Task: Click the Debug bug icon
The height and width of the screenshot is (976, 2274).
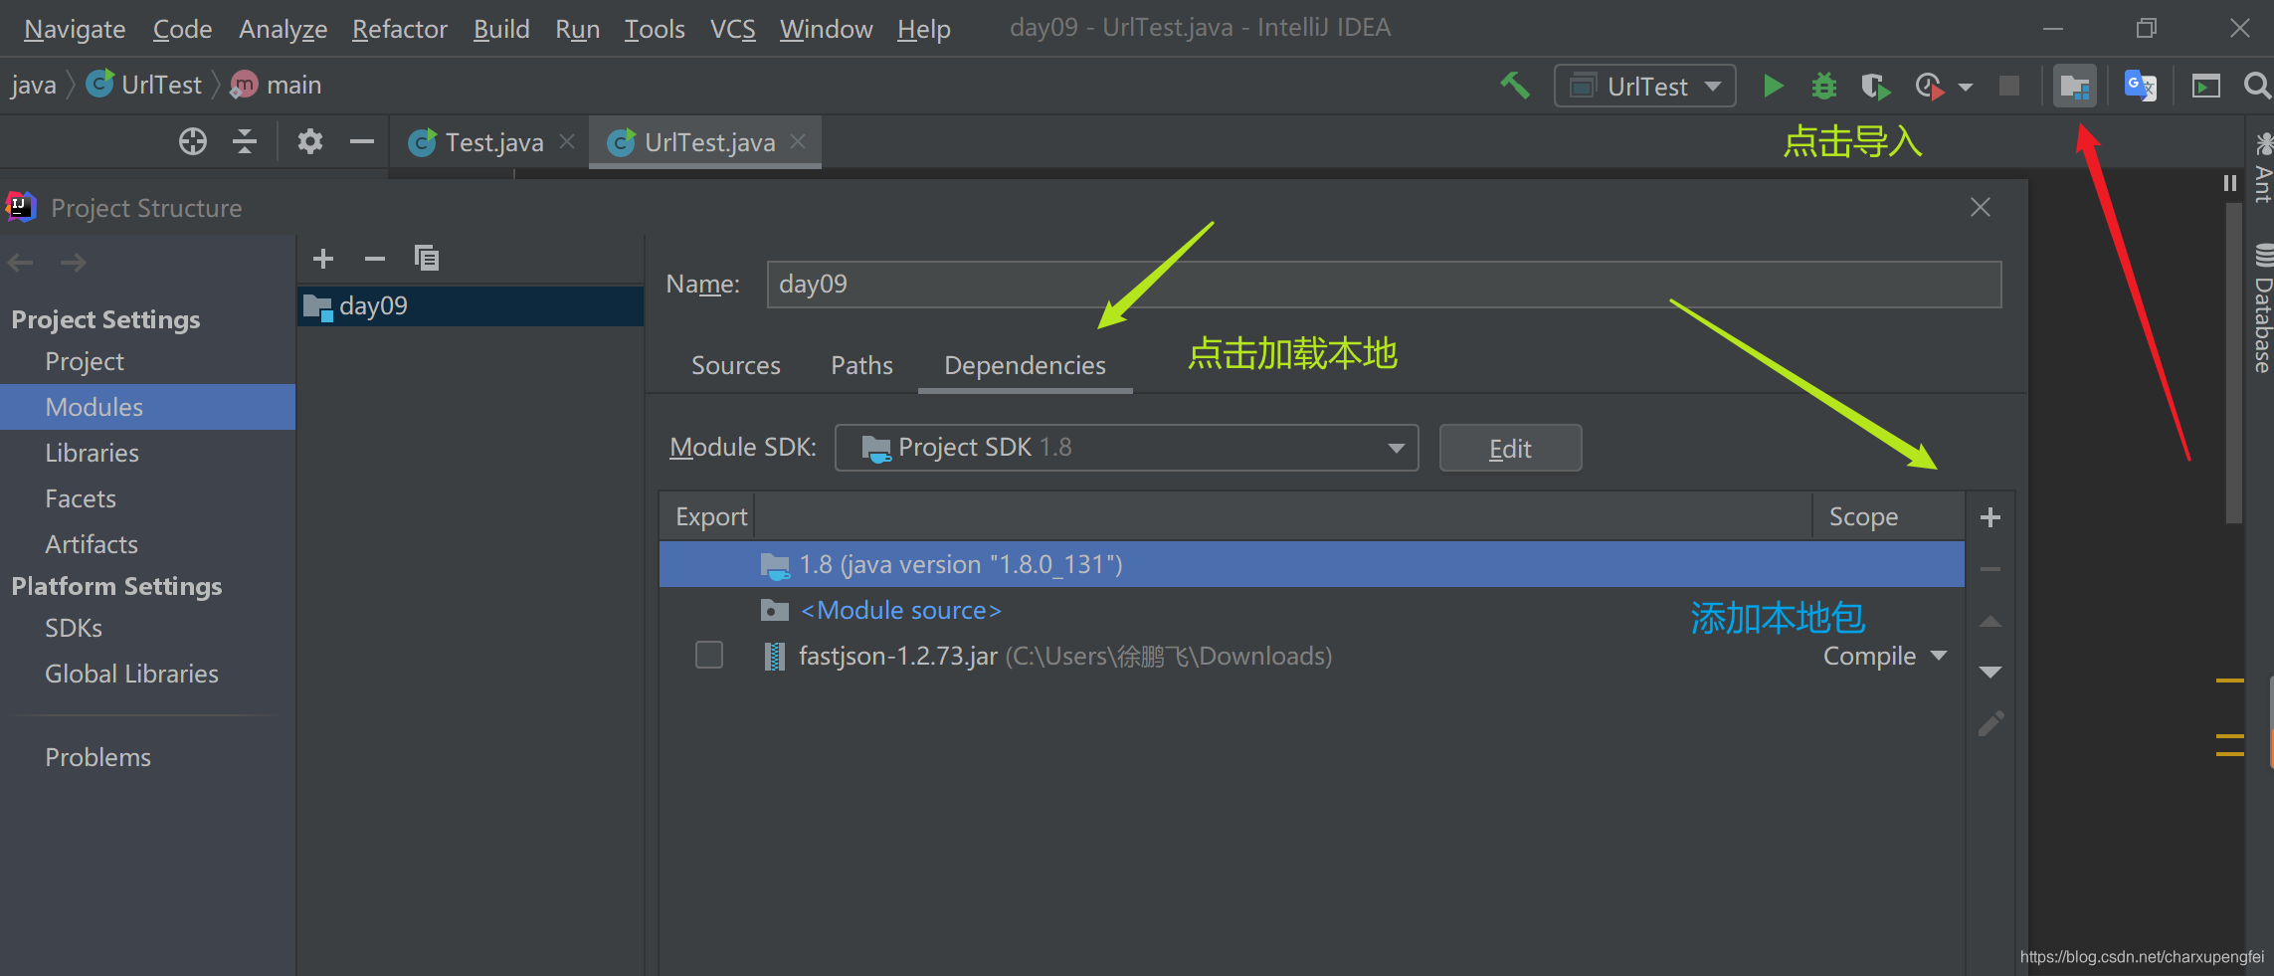Action: (1823, 87)
